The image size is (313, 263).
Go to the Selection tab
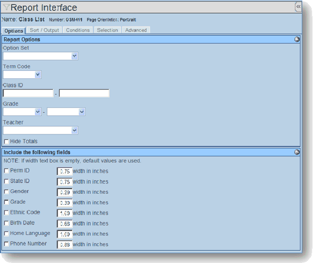click(107, 30)
